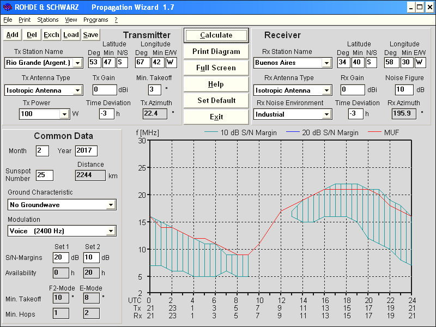
Task: Click the Set 1 S/N-Margins field
Action: coord(61,257)
